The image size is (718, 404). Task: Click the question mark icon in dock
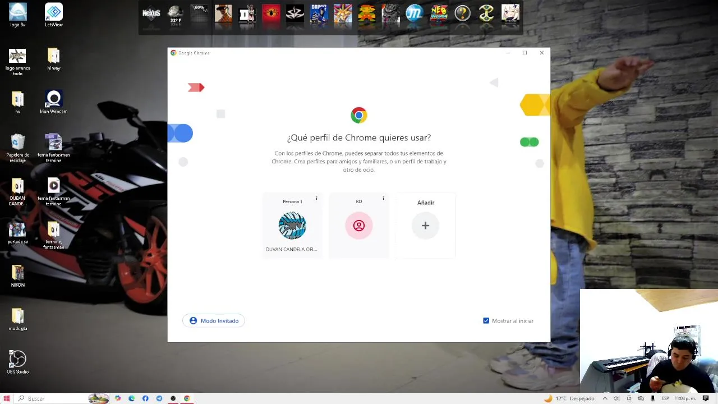click(x=463, y=13)
